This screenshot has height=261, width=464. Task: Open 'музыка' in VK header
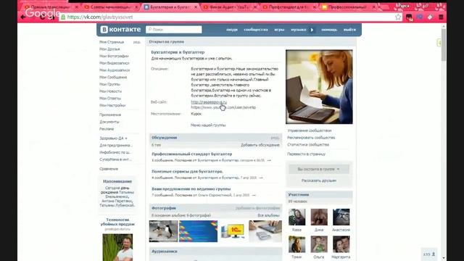pyautogui.click(x=298, y=30)
